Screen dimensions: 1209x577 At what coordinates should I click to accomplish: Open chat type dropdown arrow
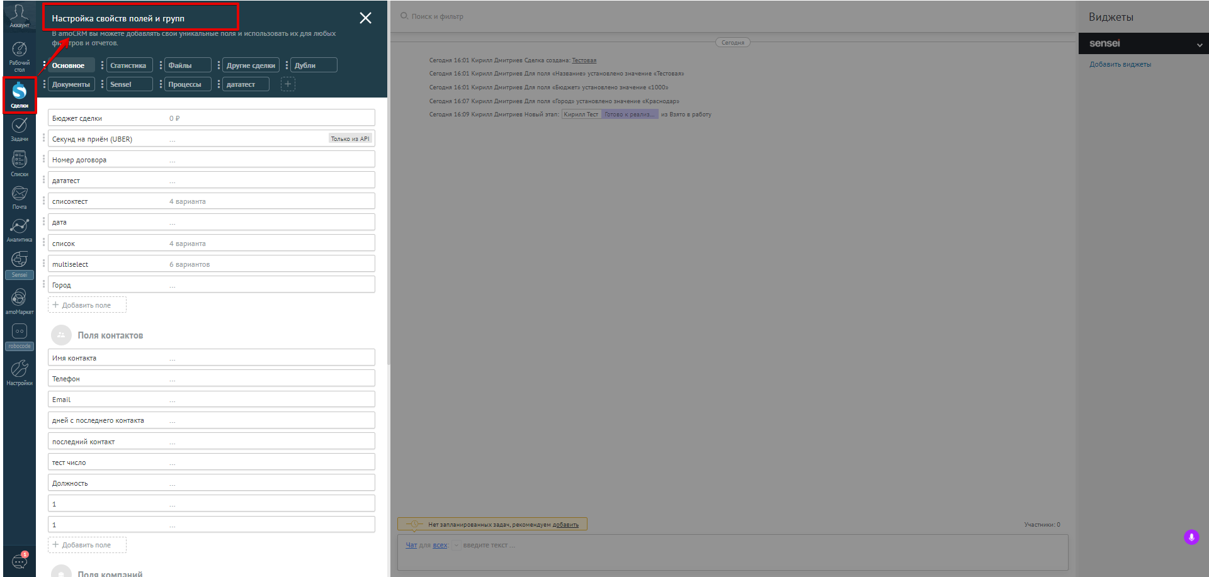[457, 546]
